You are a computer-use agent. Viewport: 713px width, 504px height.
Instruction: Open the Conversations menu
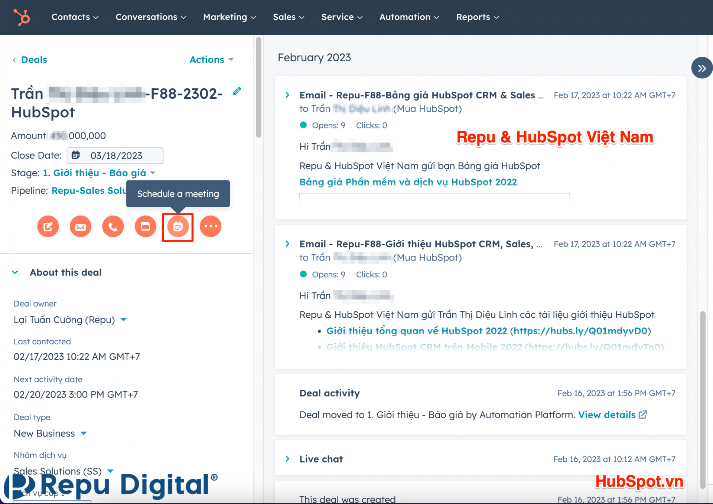(x=151, y=17)
